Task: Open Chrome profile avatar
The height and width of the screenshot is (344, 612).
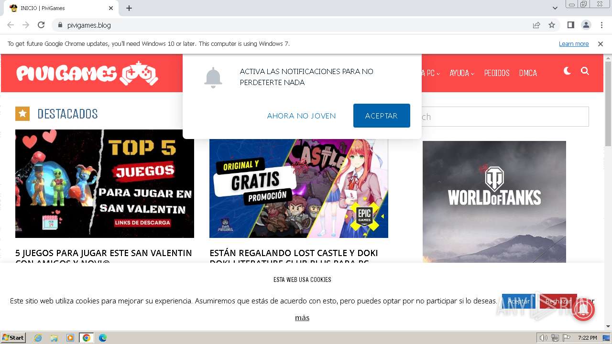Action: click(x=586, y=25)
